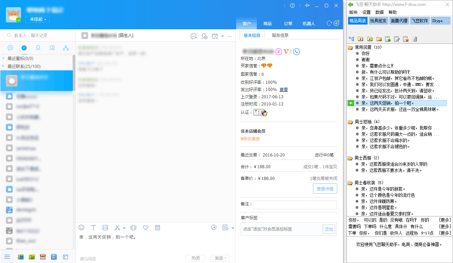This screenshot has width=453, height=263.
Task: Open the three-dots more options in chat header
Action: click(x=229, y=36)
